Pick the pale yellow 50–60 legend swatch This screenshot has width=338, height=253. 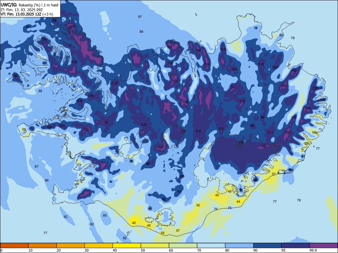pyautogui.click(x=155, y=246)
